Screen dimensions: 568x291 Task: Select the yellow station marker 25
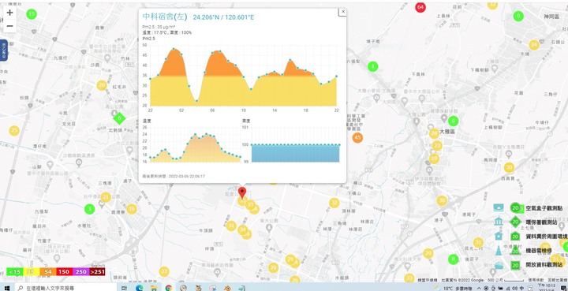click(14, 130)
